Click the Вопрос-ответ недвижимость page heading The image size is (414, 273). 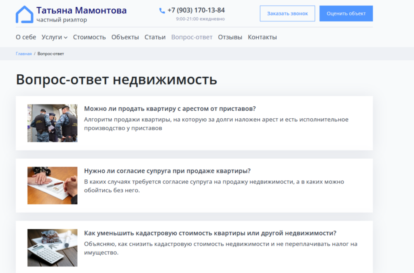[x=116, y=80]
